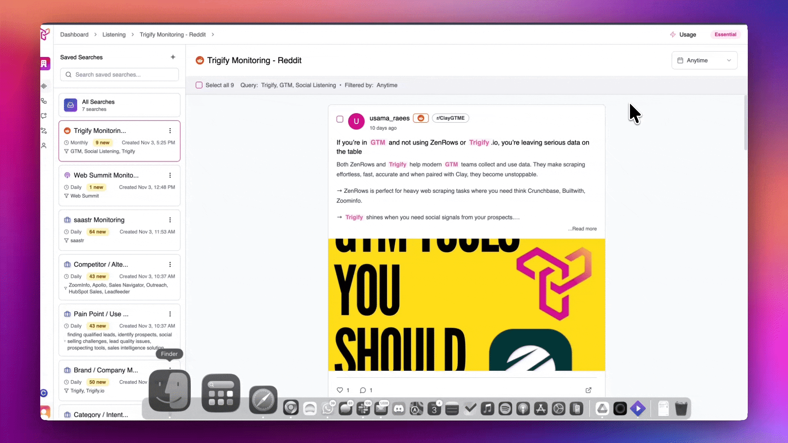Go to Listening in the breadcrumb
This screenshot has height=443, width=788.
pyautogui.click(x=114, y=34)
